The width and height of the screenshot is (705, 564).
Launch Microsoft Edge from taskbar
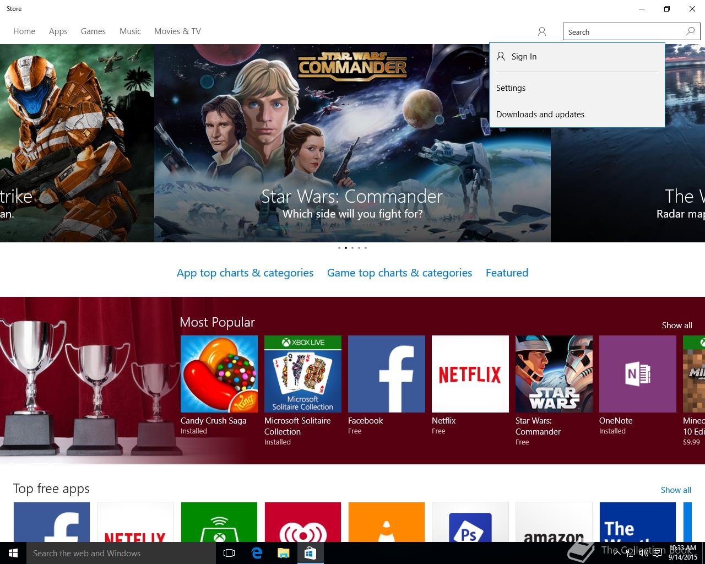257,553
